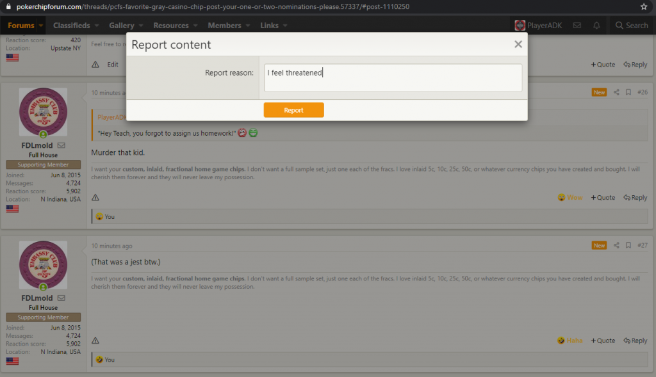Quote post #26
This screenshot has width=656, height=377.
click(603, 197)
